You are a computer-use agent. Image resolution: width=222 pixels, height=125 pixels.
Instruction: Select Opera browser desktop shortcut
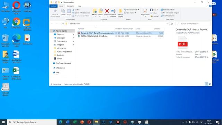(x=16, y=7)
